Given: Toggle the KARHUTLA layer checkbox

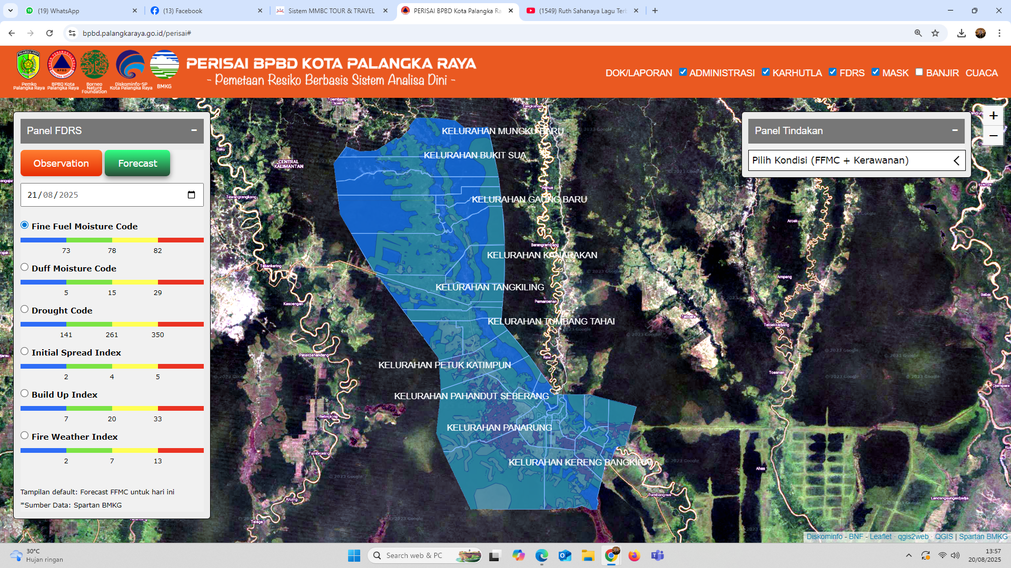Looking at the screenshot, I should pyautogui.click(x=766, y=72).
